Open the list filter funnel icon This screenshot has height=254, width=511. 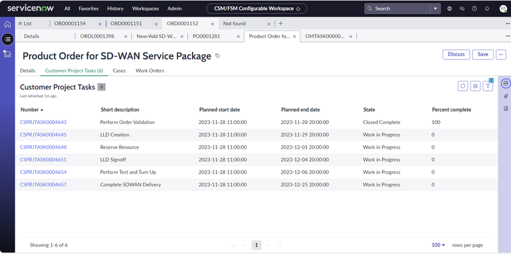488,86
